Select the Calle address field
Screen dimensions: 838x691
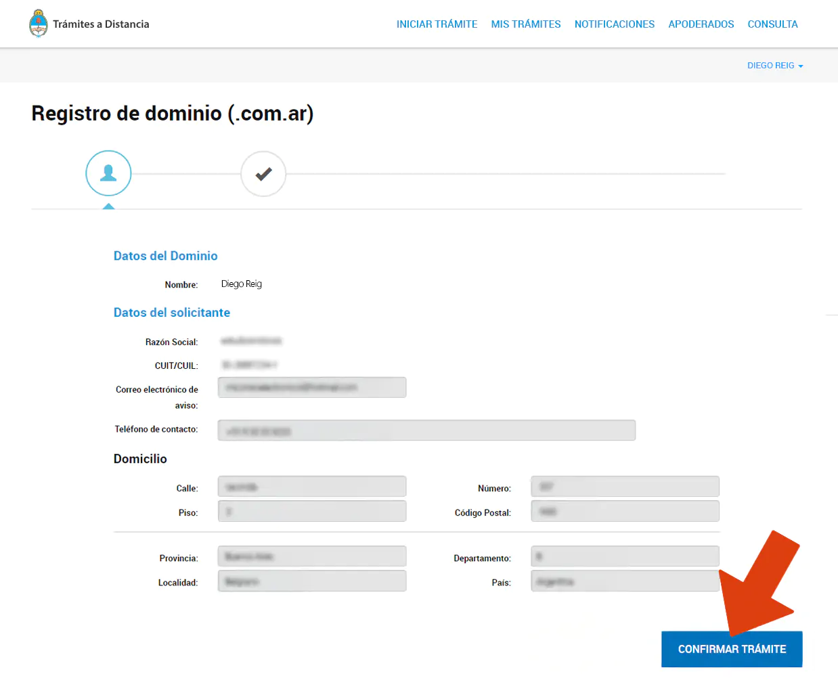[x=311, y=486]
